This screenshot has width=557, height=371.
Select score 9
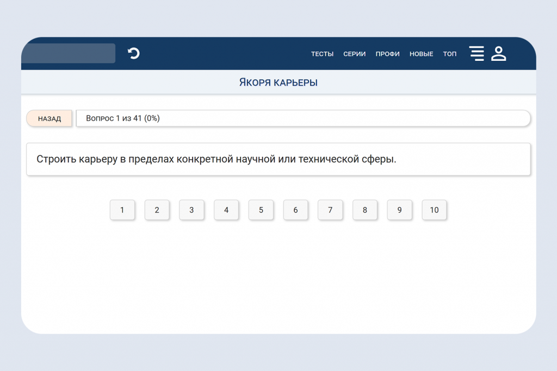[x=400, y=210]
